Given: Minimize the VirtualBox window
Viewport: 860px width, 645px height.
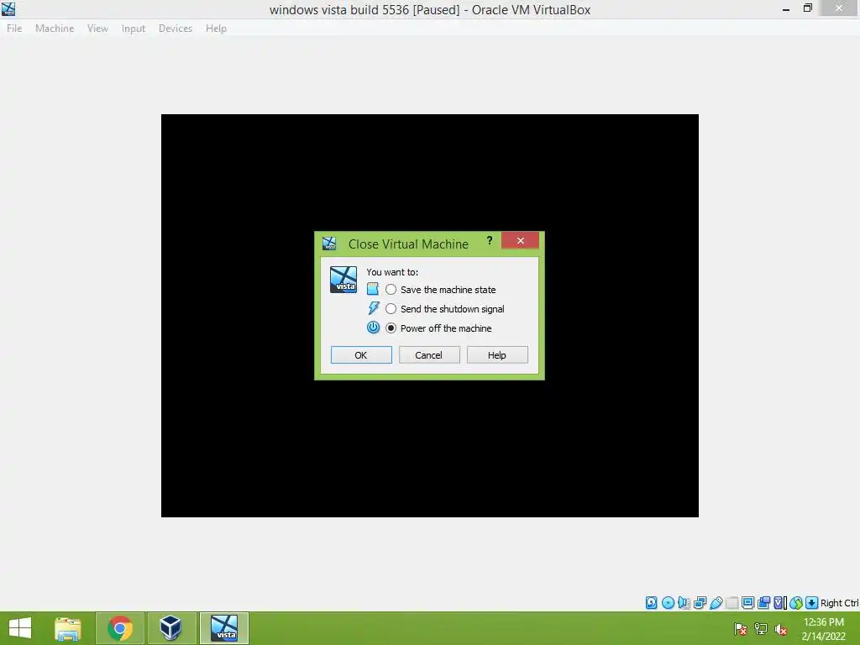Looking at the screenshot, I should 785,8.
